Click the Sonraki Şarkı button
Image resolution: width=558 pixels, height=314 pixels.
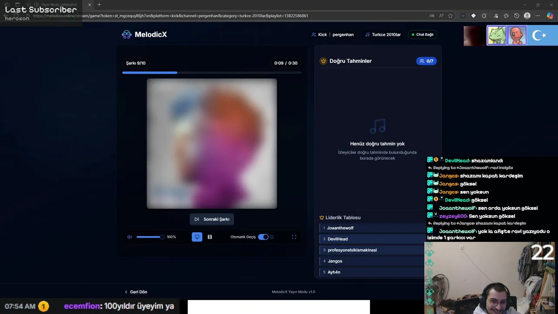[212, 219]
